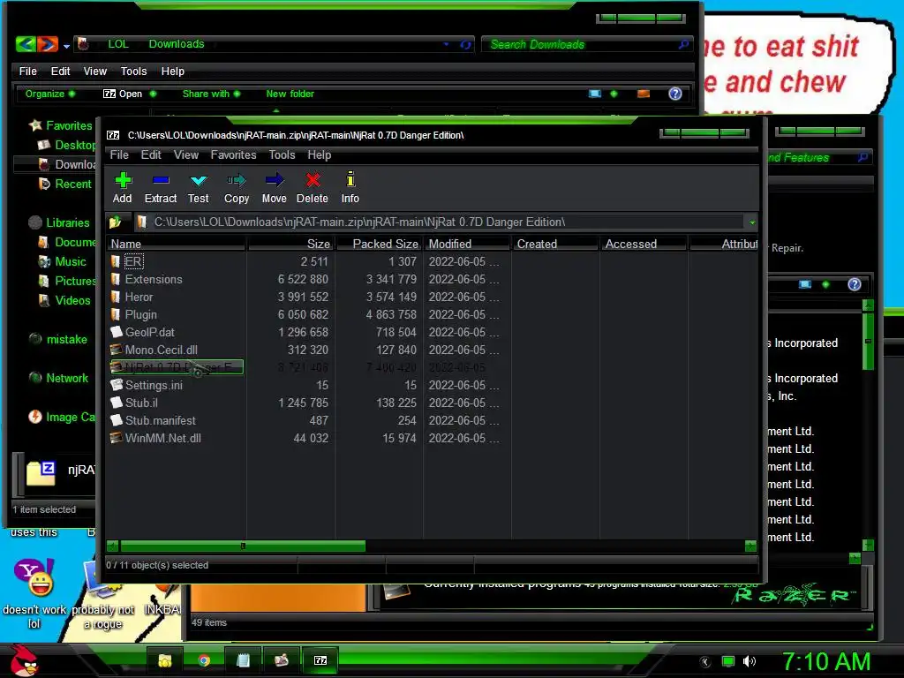Open Info in the 7-Zip toolbar
This screenshot has height=678, width=904.
click(x=350, y=188)
